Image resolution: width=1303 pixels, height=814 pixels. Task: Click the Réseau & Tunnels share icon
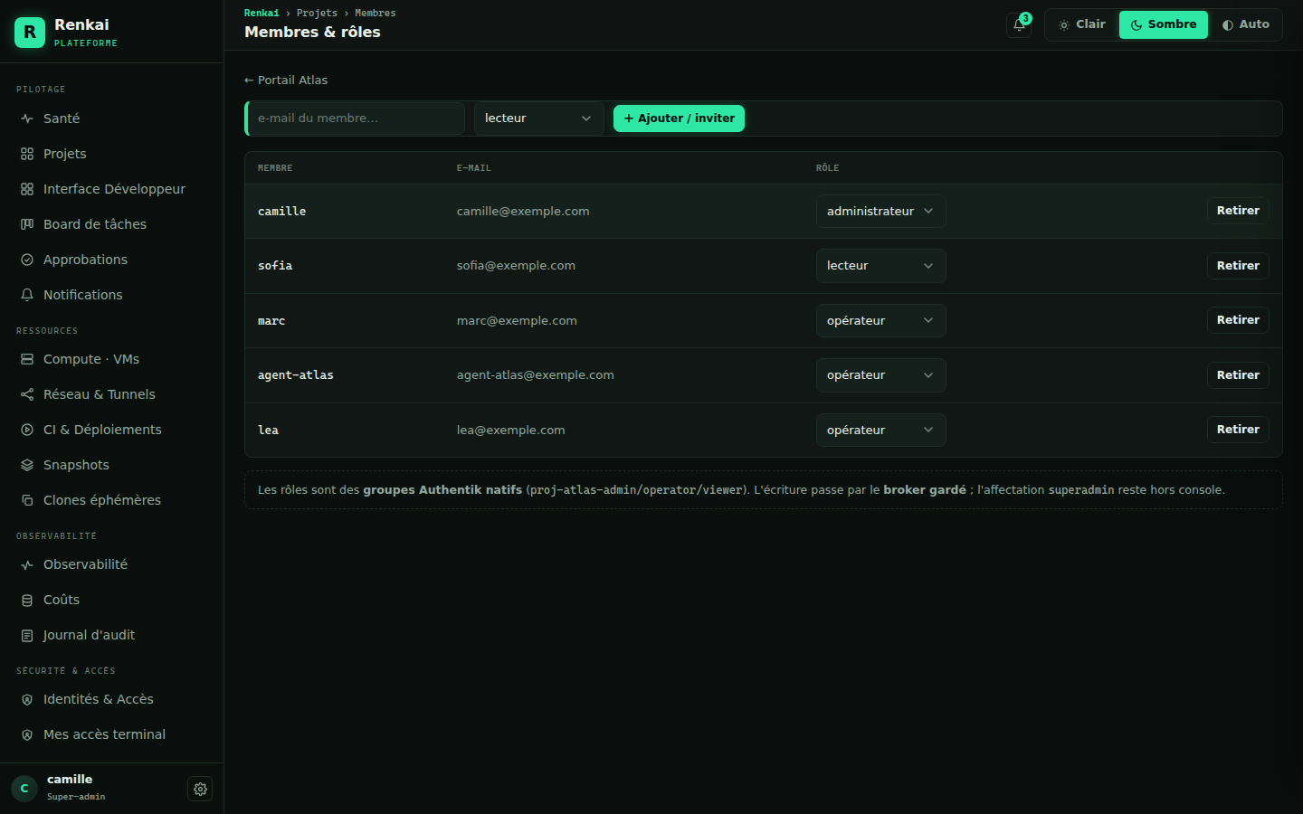(x=27, y=394)
